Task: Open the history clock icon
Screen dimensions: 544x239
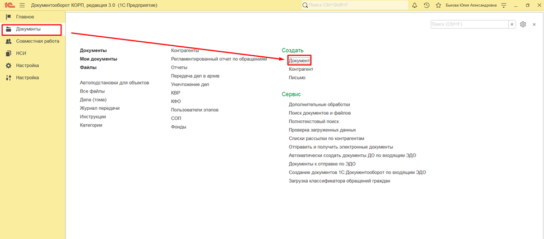Action: click(426, 5)
